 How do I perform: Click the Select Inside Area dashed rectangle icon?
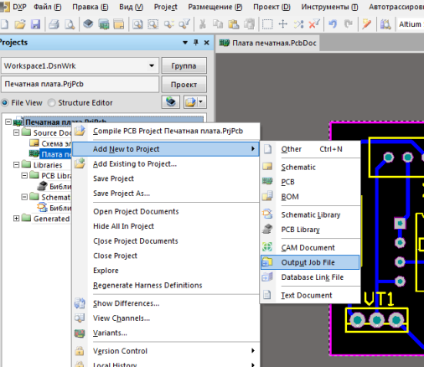click(267, 24)
